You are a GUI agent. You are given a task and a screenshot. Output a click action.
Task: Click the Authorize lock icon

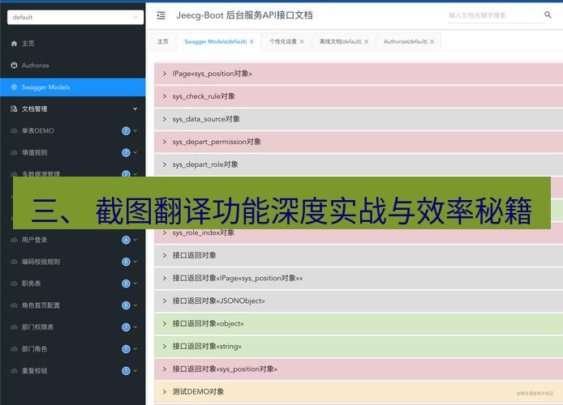(x=14, y=66)
